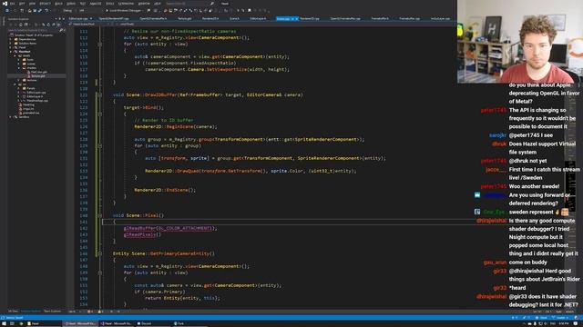The height and width of the screenshot is (327, 583).
Task: Select the textures folder in the tree
Action: tap(31, 80)
